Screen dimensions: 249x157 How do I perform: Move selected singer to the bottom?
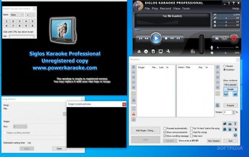134,88
